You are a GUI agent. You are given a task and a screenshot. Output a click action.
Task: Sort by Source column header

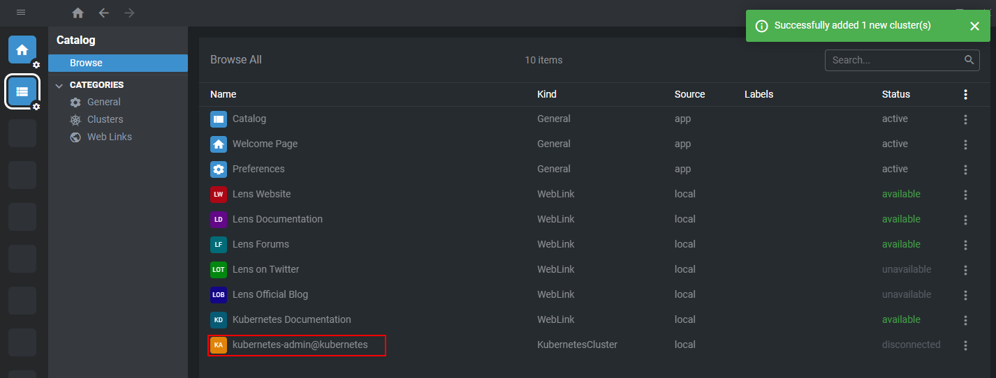click(x=690, y=94)
